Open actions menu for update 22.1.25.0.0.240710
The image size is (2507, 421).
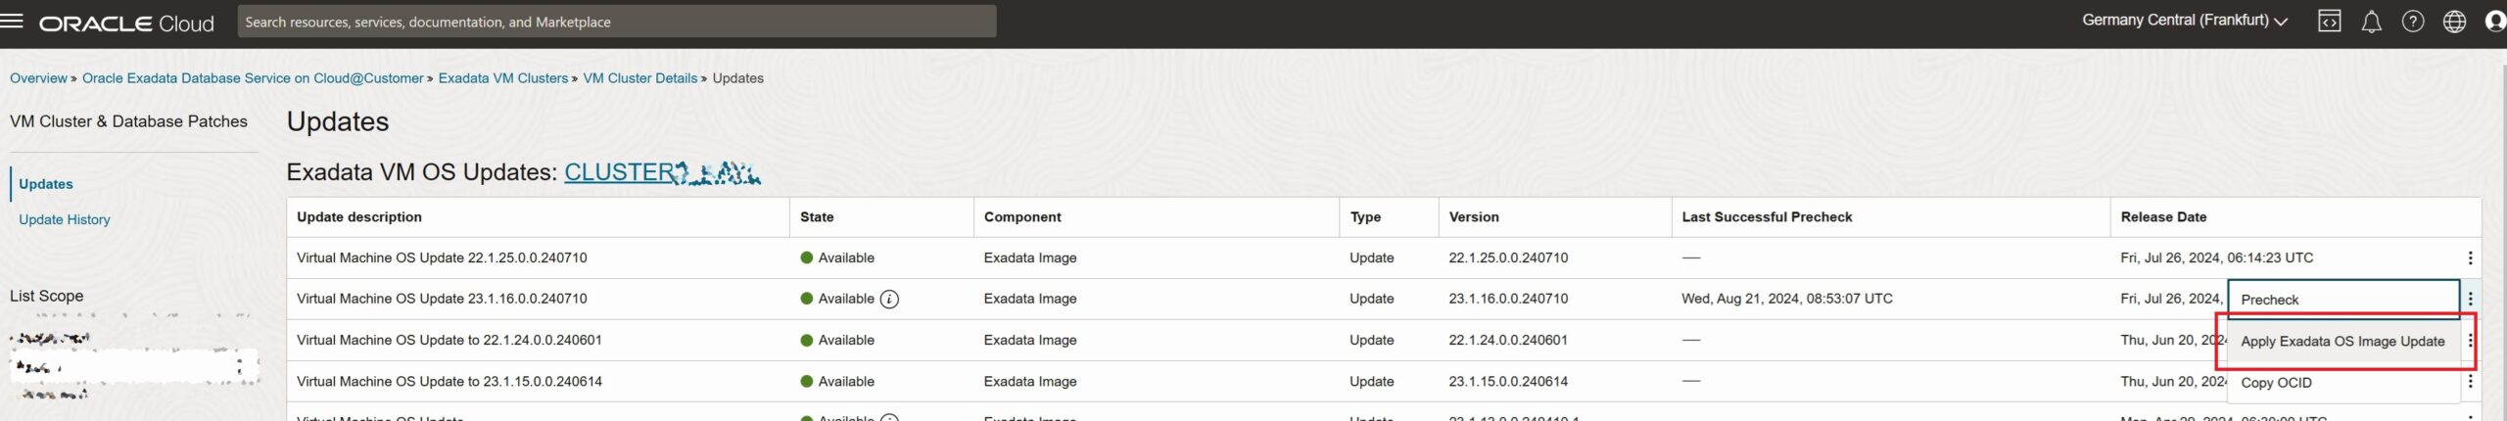point(2470,258)
